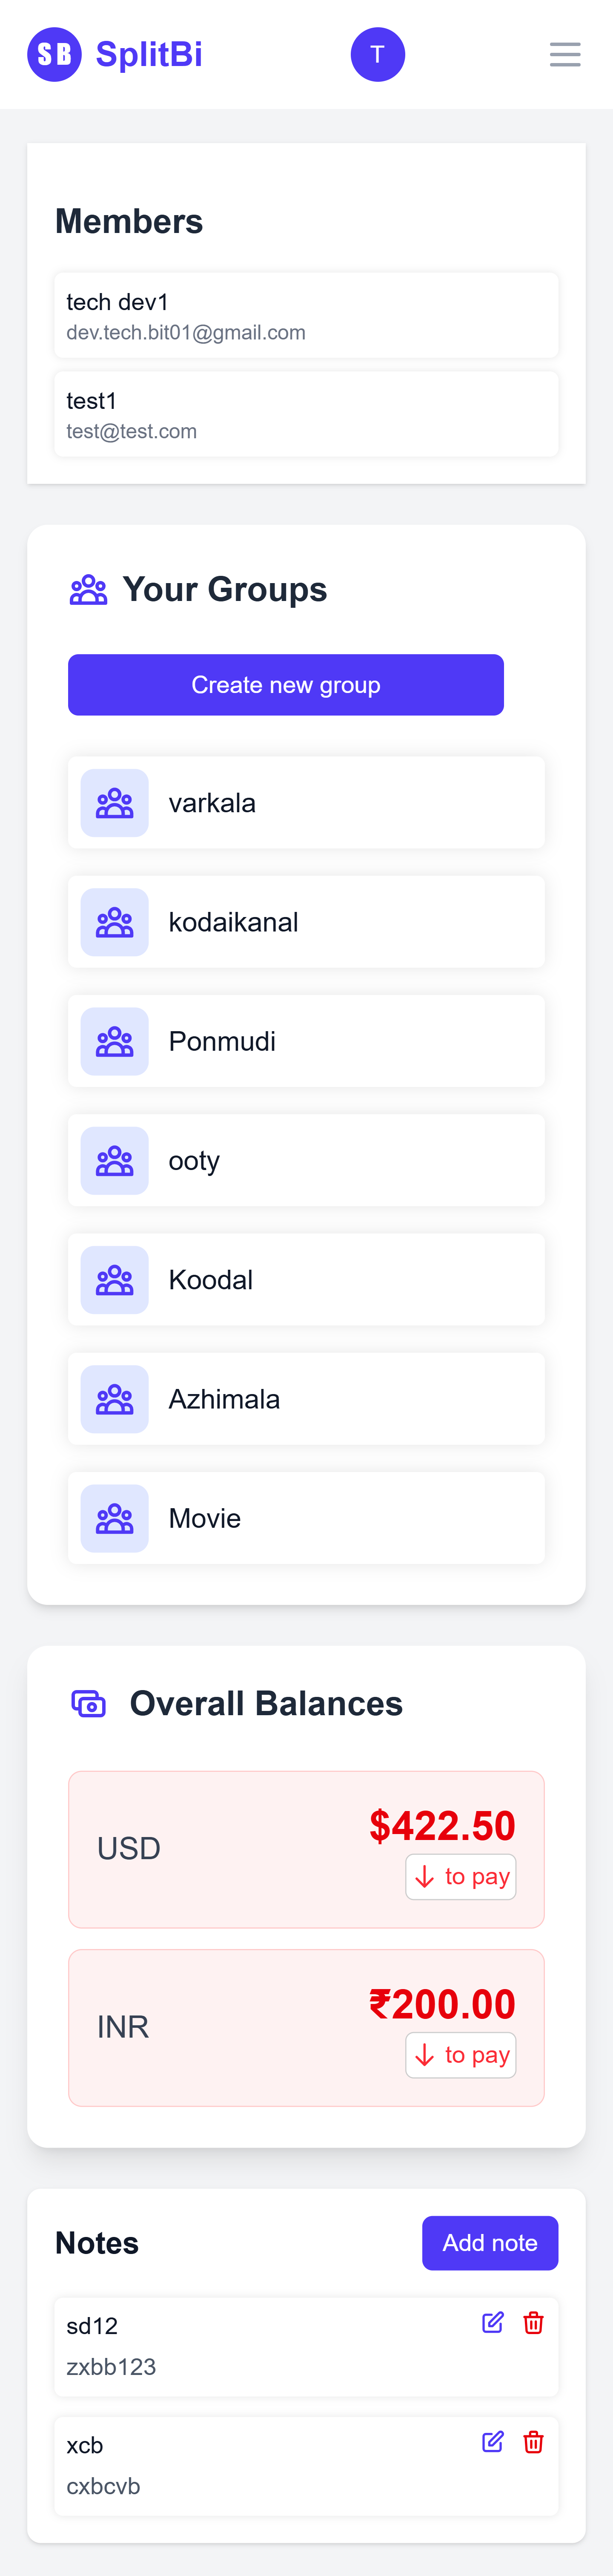Select the Ponmudi group icon
Image resolution: width=613 pixels, height=2576 pixels.
(x=114, y=1040)
